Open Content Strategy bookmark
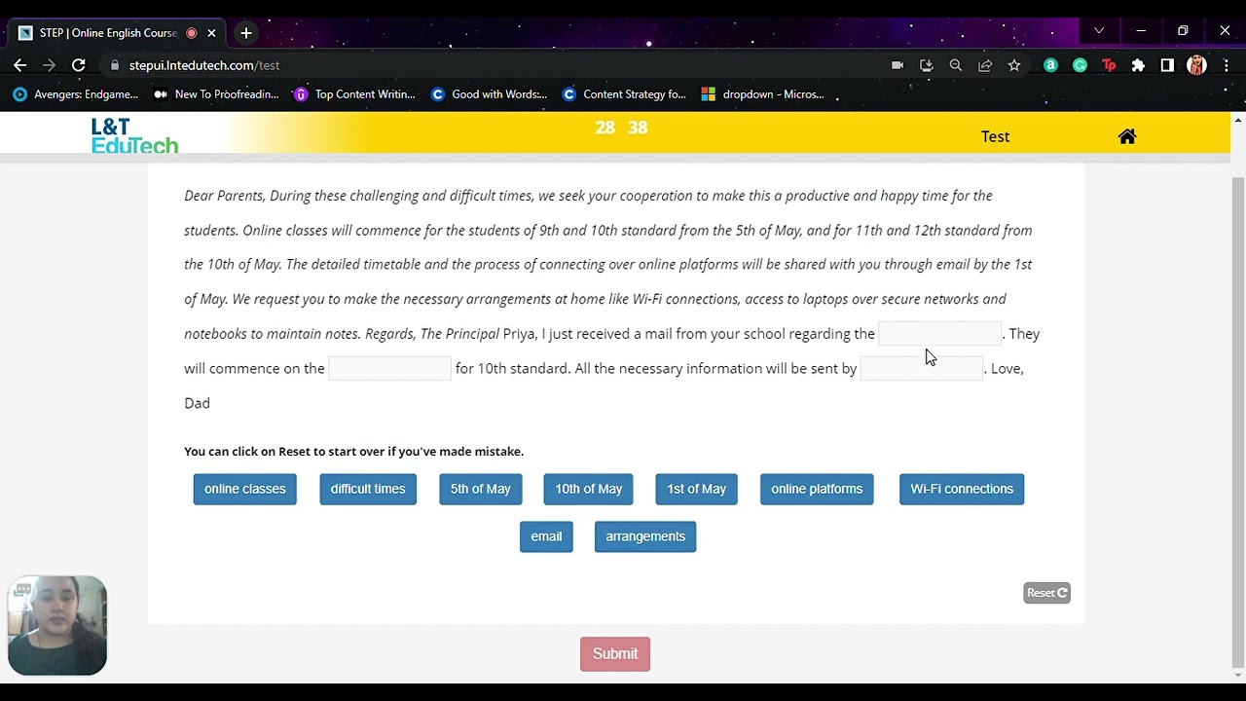This screenshot has height=701, width=1246. (x=624, y=94)
